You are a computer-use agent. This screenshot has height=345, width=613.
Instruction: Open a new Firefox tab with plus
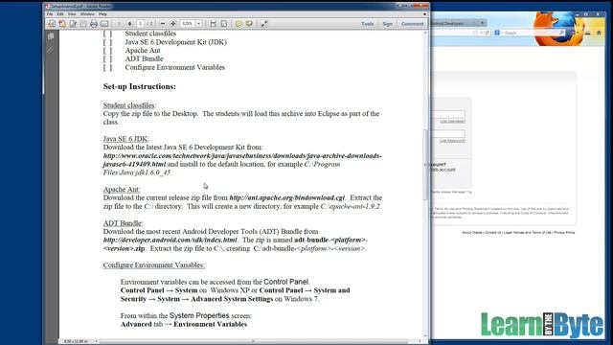[483, 23]
